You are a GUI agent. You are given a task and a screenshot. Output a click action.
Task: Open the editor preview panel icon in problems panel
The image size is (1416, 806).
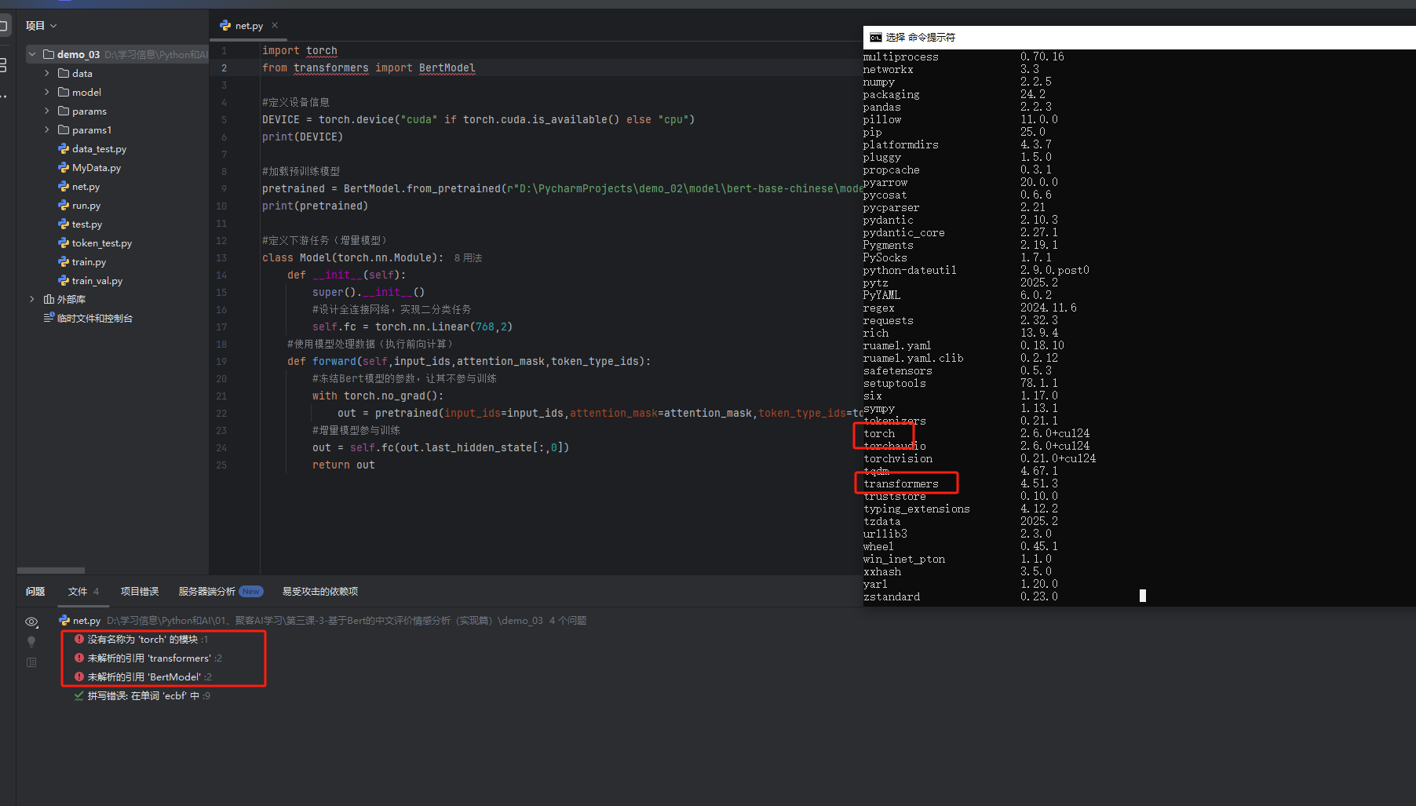(31, 662)
